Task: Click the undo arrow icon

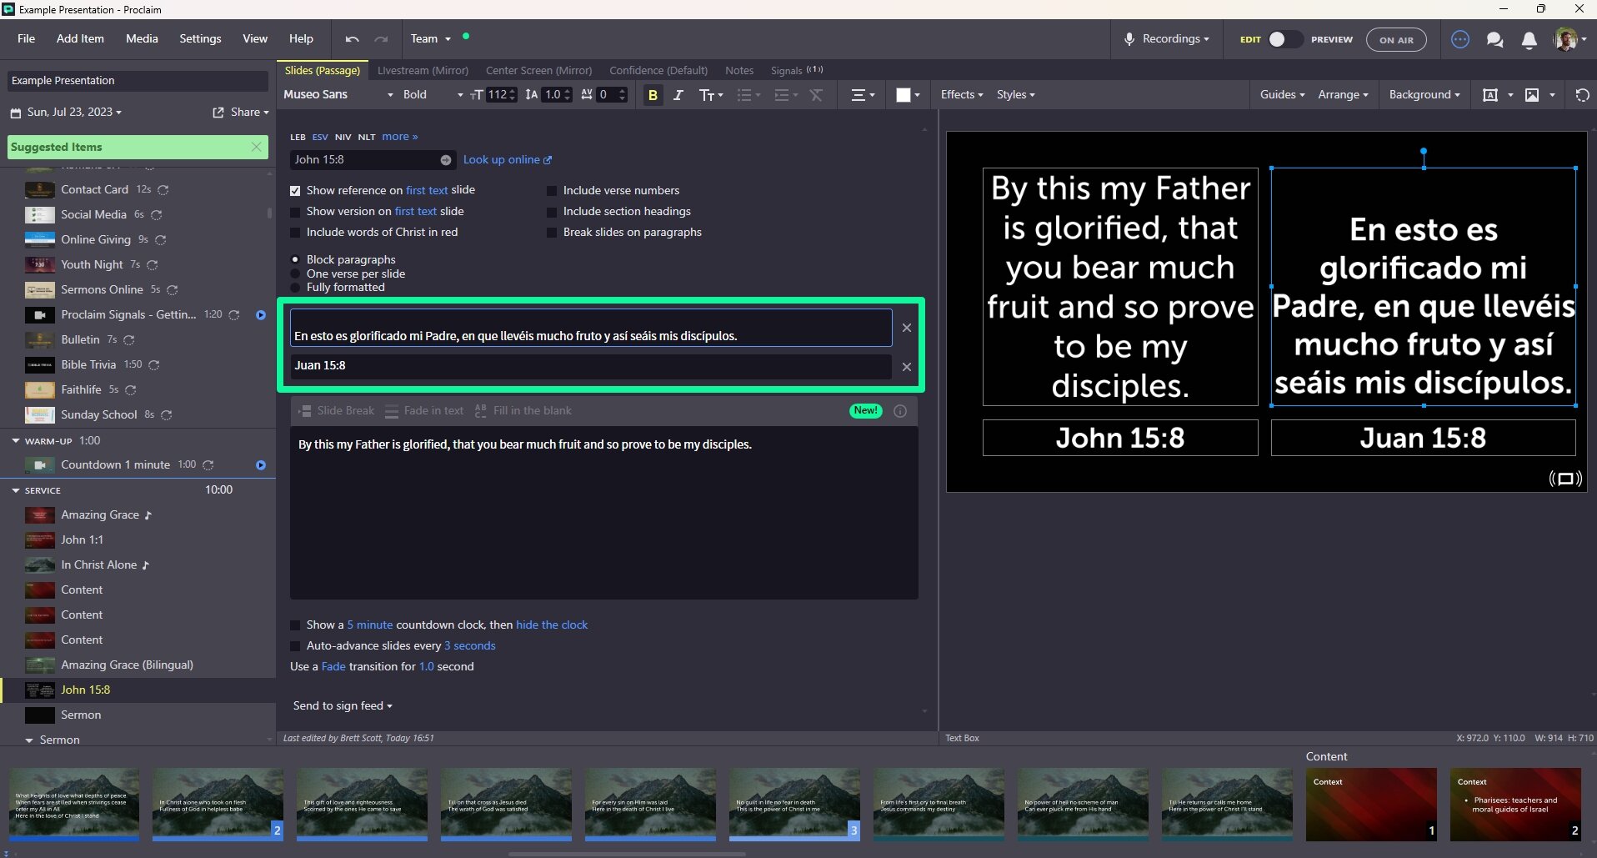Action: tap(352, 39)
